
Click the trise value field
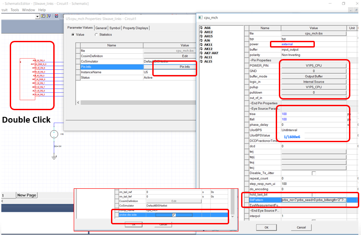pyautogui.click(x=313, y=114)
